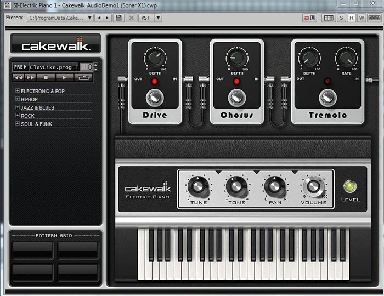Image resolution: width=384 pixels, height=296 pixels.
Task: Click the fast forward pattern button
Action: 30,78
